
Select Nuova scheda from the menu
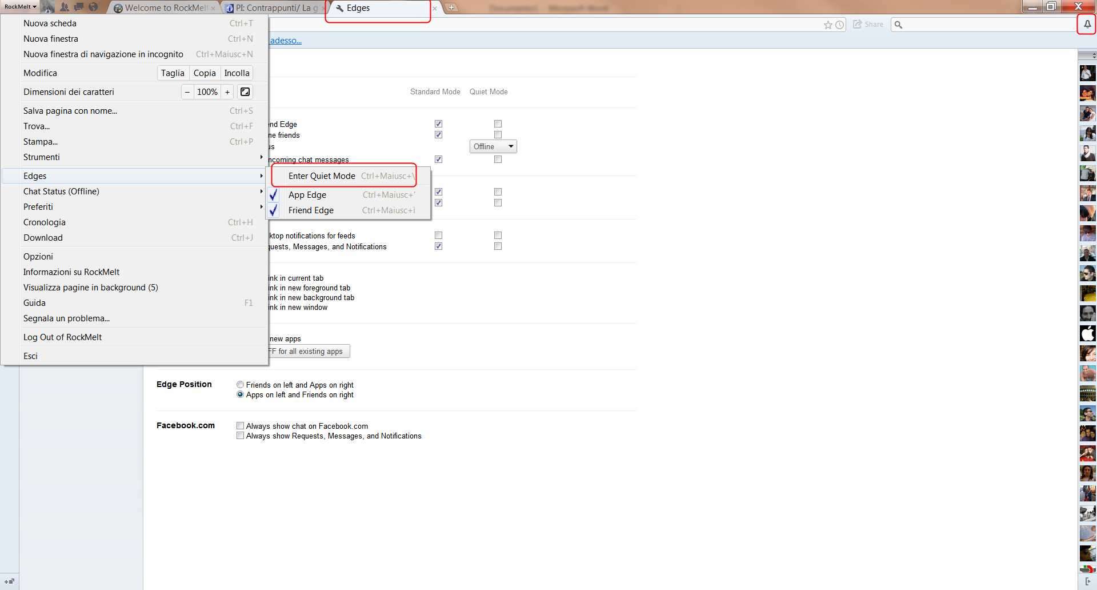pos(135,23)
